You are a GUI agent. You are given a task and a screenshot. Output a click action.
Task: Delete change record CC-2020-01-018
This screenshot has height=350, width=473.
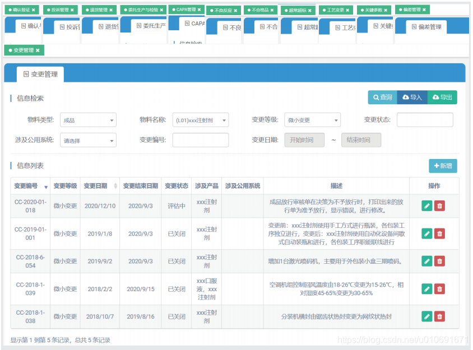point(439,206)
